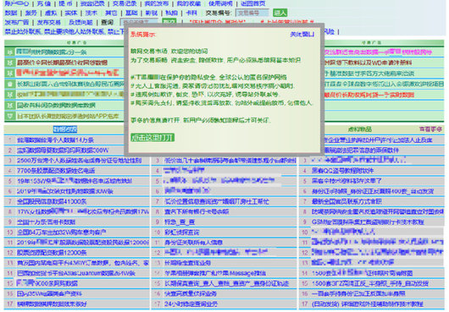The image size is (449, 312).
Task: Open 提币 from the top navigation
Action: 65,3
